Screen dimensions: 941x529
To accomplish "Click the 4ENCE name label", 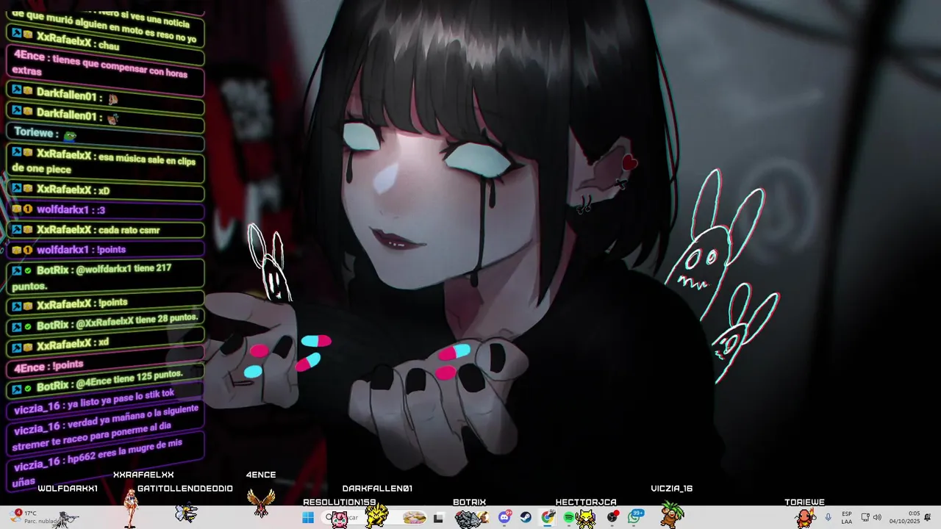I will coord(261,475).
